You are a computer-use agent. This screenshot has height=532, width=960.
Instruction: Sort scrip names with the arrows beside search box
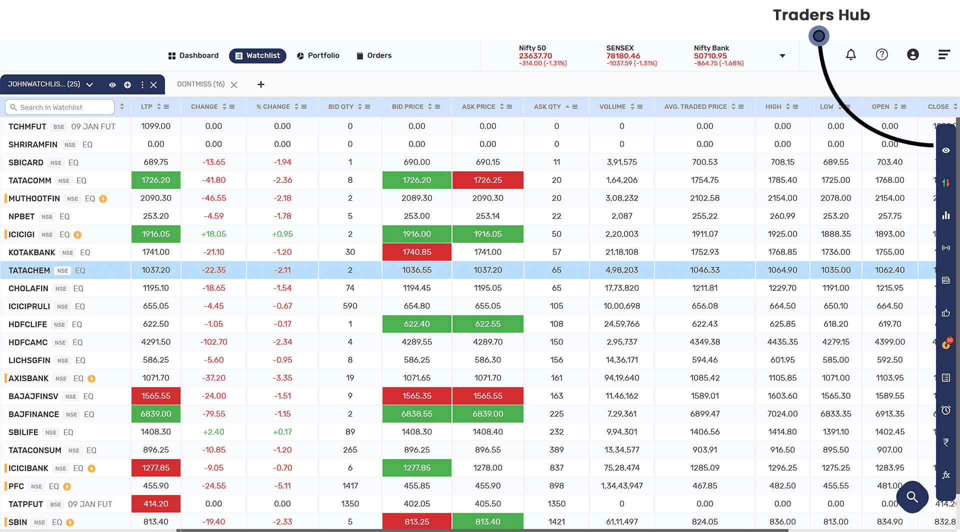tap(122, 107)
